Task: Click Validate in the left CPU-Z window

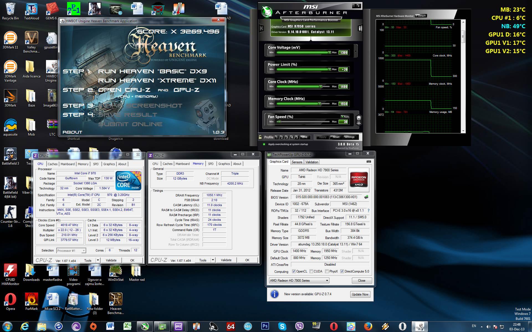Action: click(111, 260)
